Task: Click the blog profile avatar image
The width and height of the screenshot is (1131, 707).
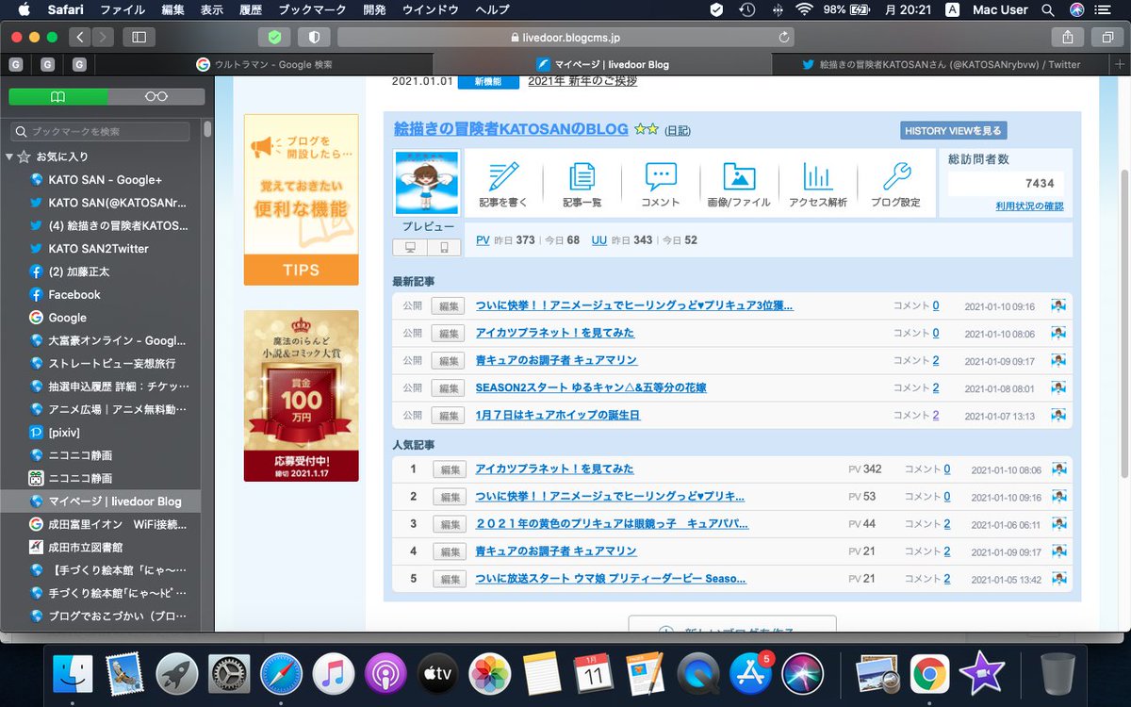Action: click(427, 183)
